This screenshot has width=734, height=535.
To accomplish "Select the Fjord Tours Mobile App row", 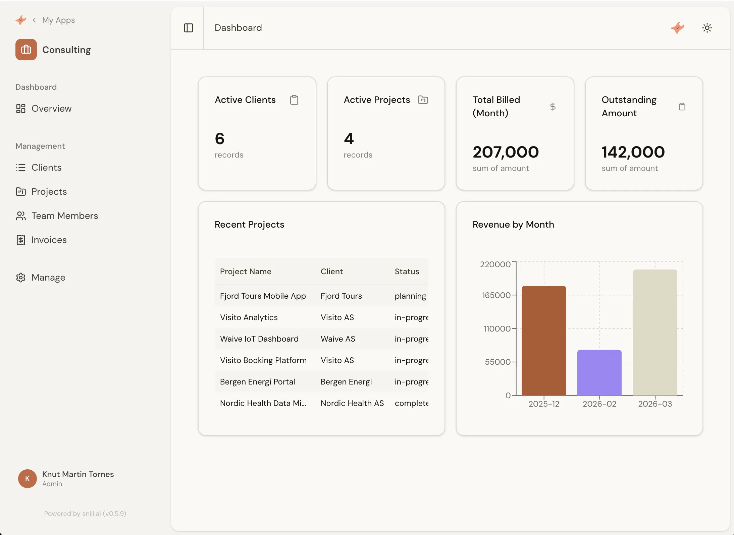I will click(263, 296).
